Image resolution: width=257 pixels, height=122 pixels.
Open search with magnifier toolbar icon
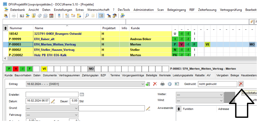(x=87, y=16)
